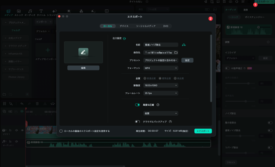Viewport: 275px width, 167px height.
Task: Click the 編集 button under thumbnail
Action: coord(83,68)
